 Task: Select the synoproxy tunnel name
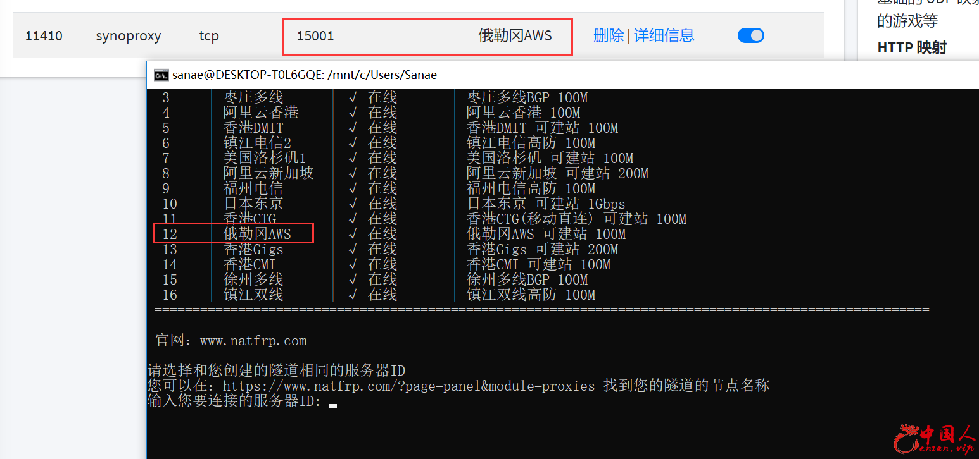coord(128,36)
